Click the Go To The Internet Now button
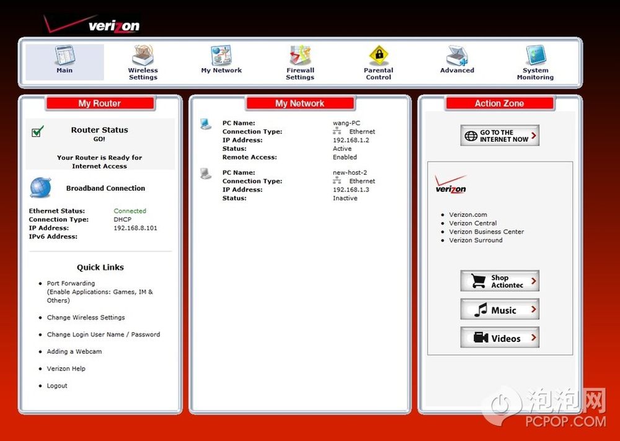The width and height of the screenshot is (620, 441). tap(500, 136)
